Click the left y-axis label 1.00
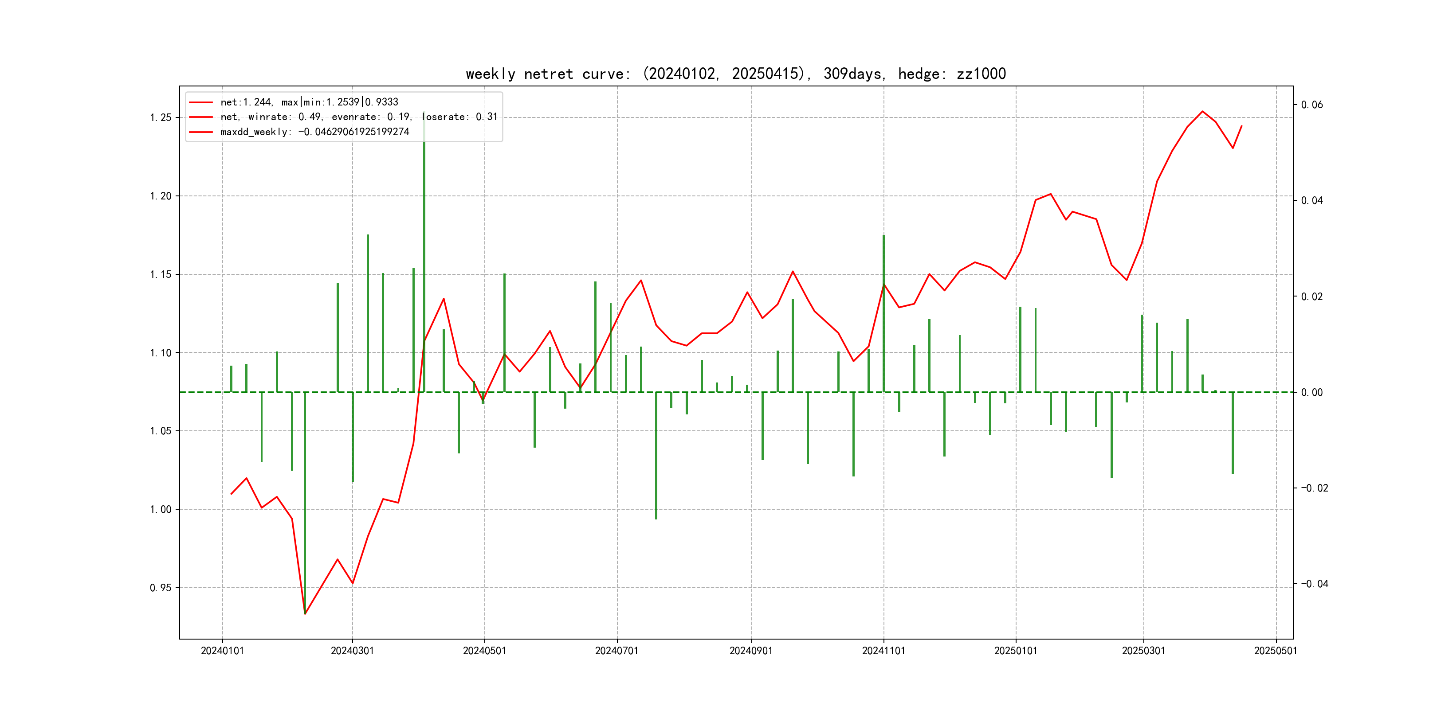1437x718 pixels. click(x=161, y=510)
